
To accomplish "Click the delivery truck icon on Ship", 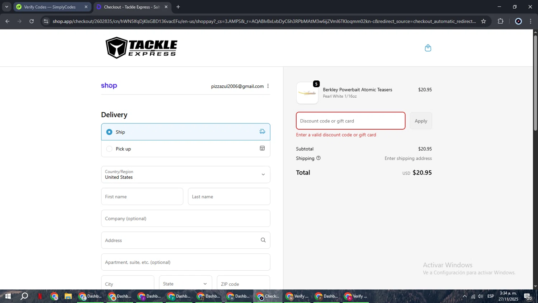I will pos(262,132).
